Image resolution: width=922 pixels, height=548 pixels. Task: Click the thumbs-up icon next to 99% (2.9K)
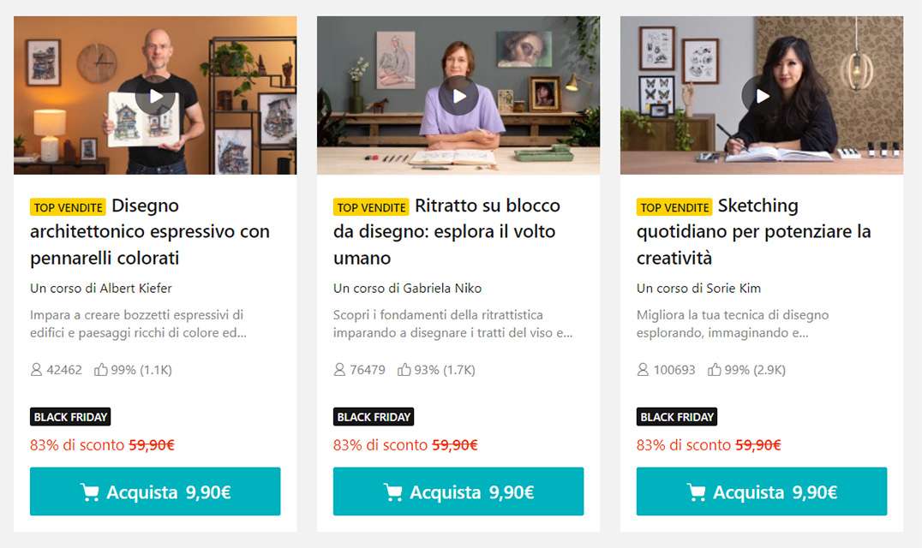(715, 369)
